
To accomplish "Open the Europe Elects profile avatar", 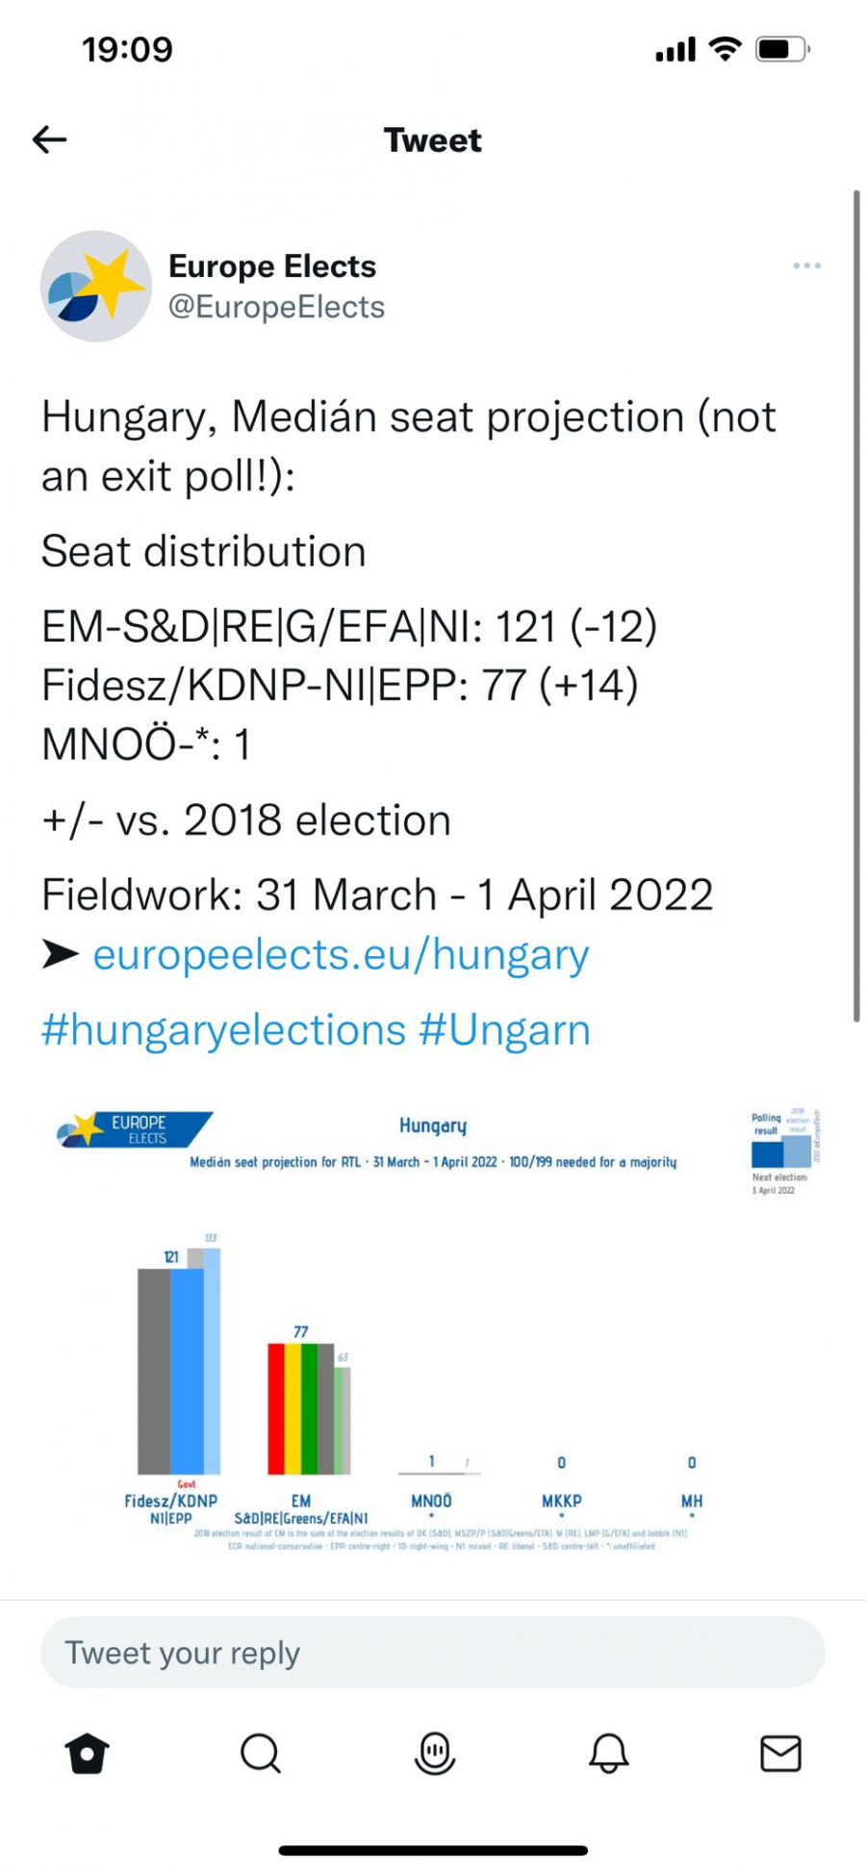I will (95, 286).
